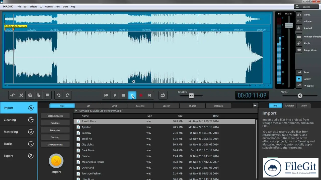The height and width of the screenshot is (180, 321).
Task: Go to the previous marker
Action: [x=115, y=95]
